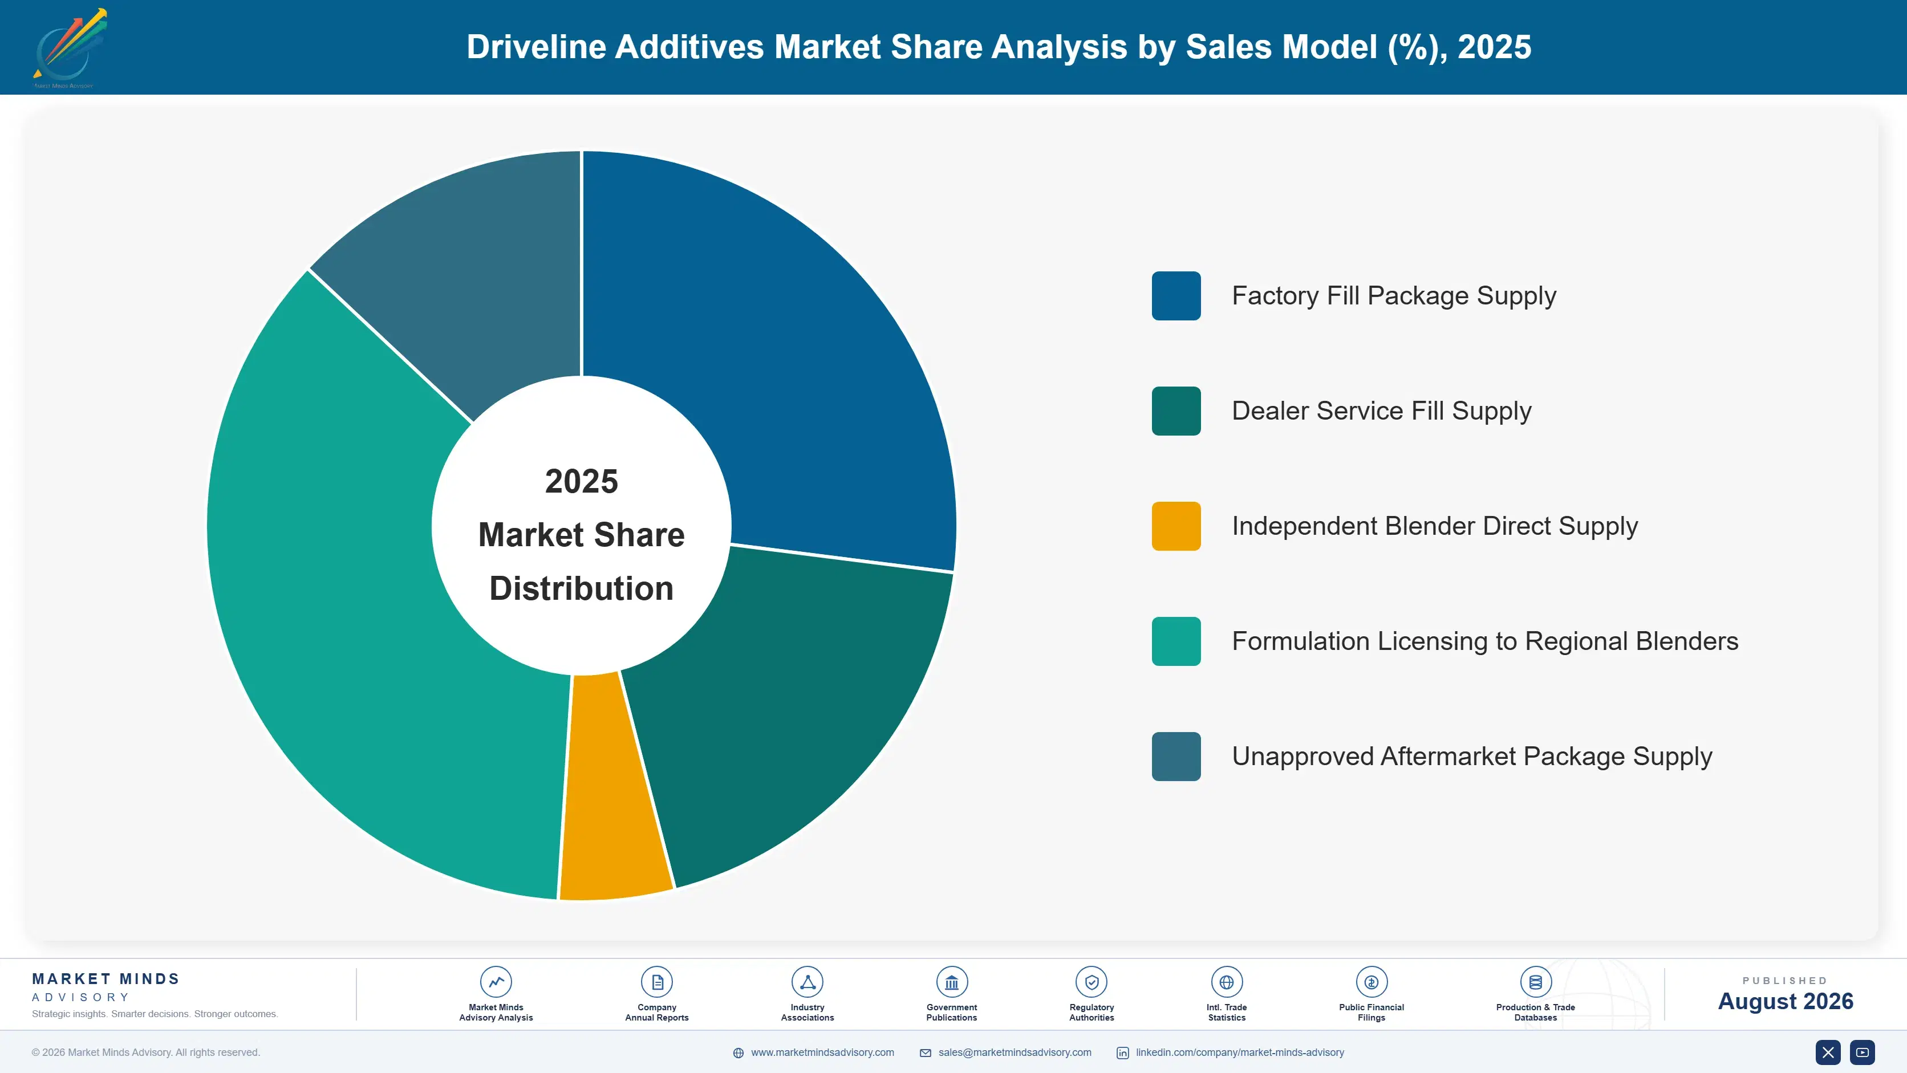Click the Market Minds Advisory logo in the header
The image size is (1907, 1073).
[x=70, y=48]
